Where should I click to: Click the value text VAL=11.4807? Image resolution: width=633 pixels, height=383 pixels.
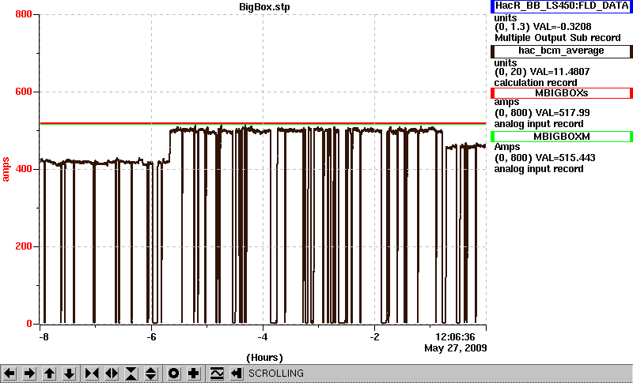pyautogui.click(x=562, y=72)
